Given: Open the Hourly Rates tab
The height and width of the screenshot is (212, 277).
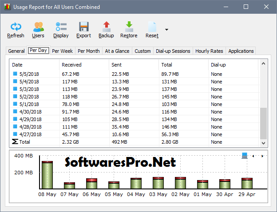Looking at the screenshot, I should [x=209, y=51].
